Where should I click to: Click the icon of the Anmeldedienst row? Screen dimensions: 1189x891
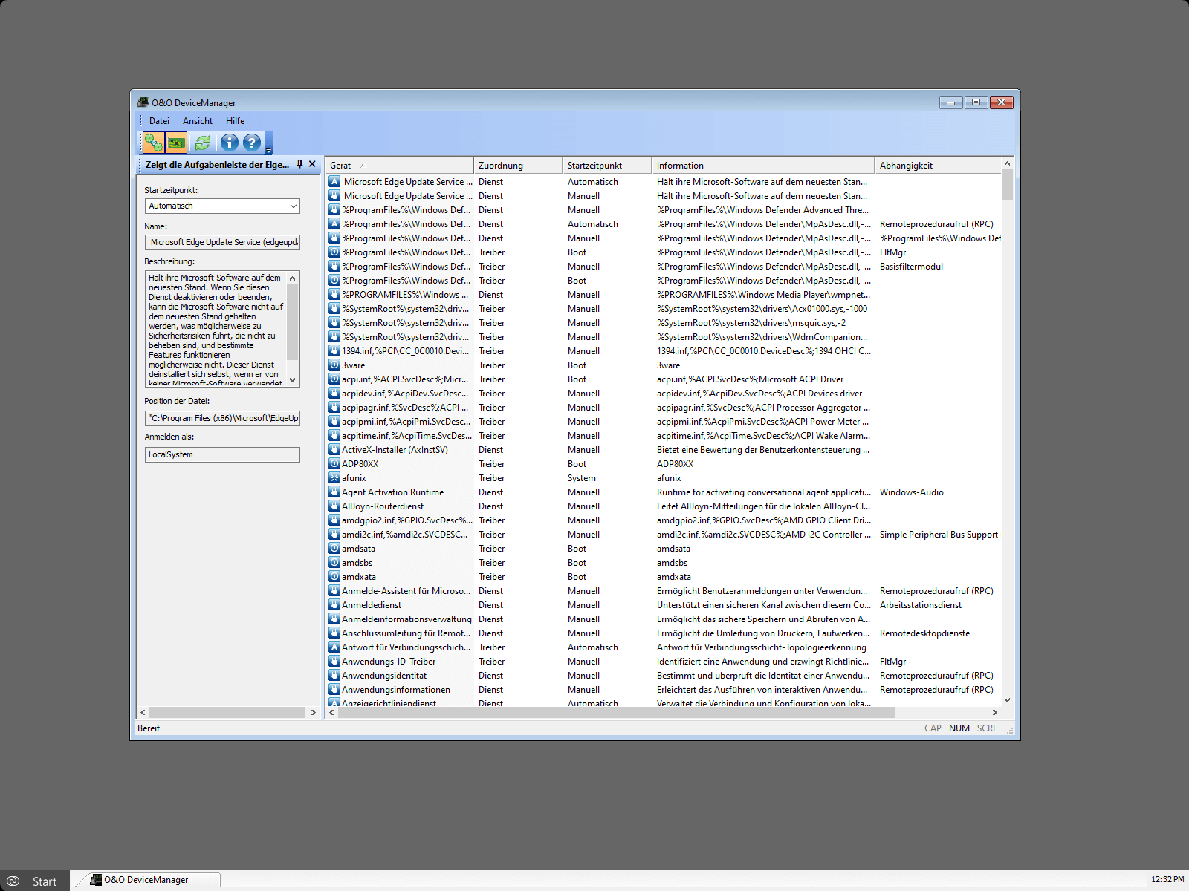pos(334,604)
